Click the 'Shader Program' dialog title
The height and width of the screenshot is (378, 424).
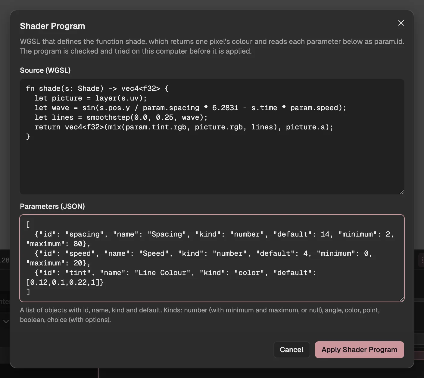(x=52, y=26)
